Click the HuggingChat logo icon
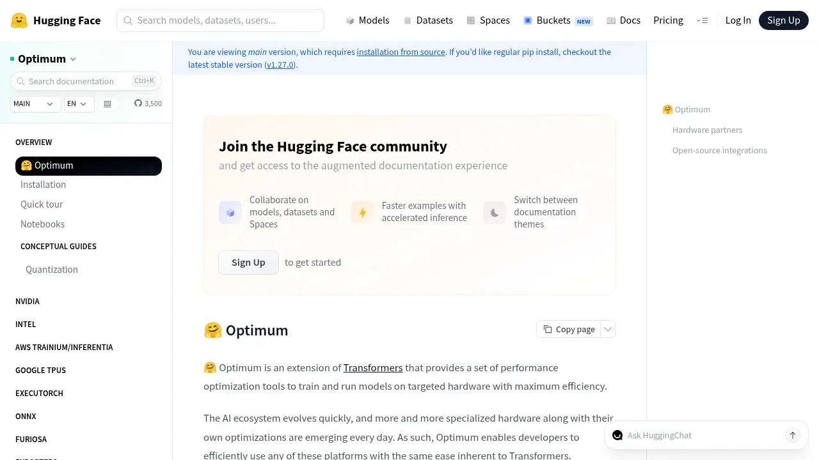Image resolution: width=819 pixels, height=460 pixels. pyautogui.click(x=617, y=435)
